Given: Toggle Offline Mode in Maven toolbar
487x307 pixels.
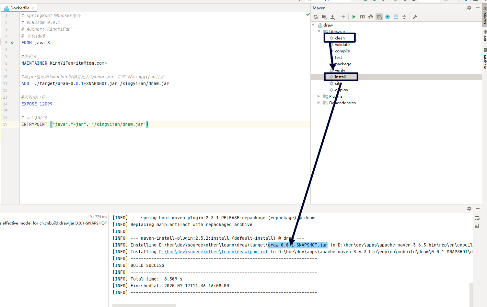Looking at the screenshot, I should (x=379, y=17).
